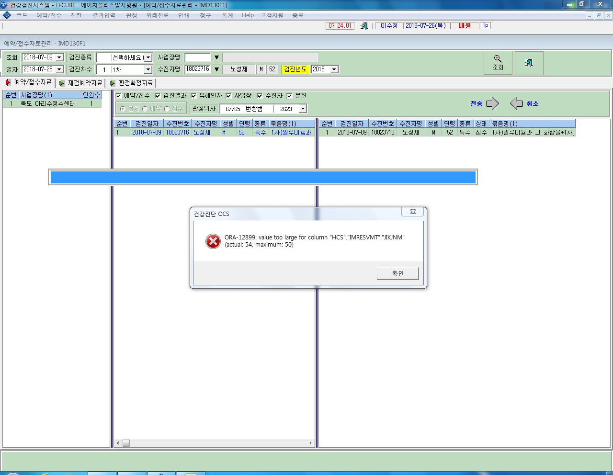Image resolution: width=613 pixels, height=475 pixels.
Task: Click the Up button in toolbar
Action: coord(485,25)
